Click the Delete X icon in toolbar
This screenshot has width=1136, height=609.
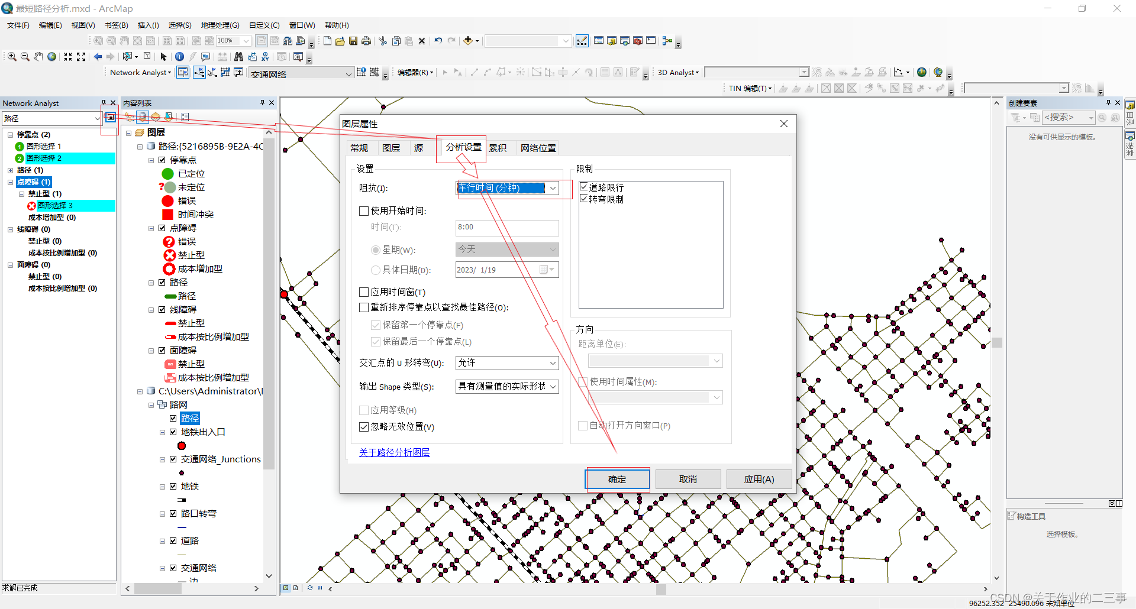point(422,41)
